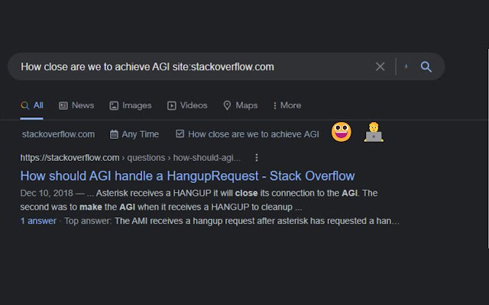Toggle the 'How close are we to achieve AGI' checkbox

(180, 134)
